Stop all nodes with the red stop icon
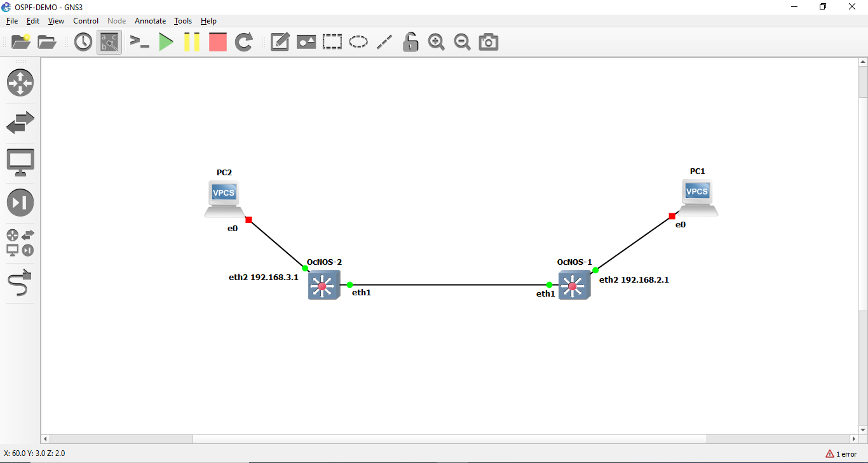Screen dimensions: 868x463 tap(218, 42)
